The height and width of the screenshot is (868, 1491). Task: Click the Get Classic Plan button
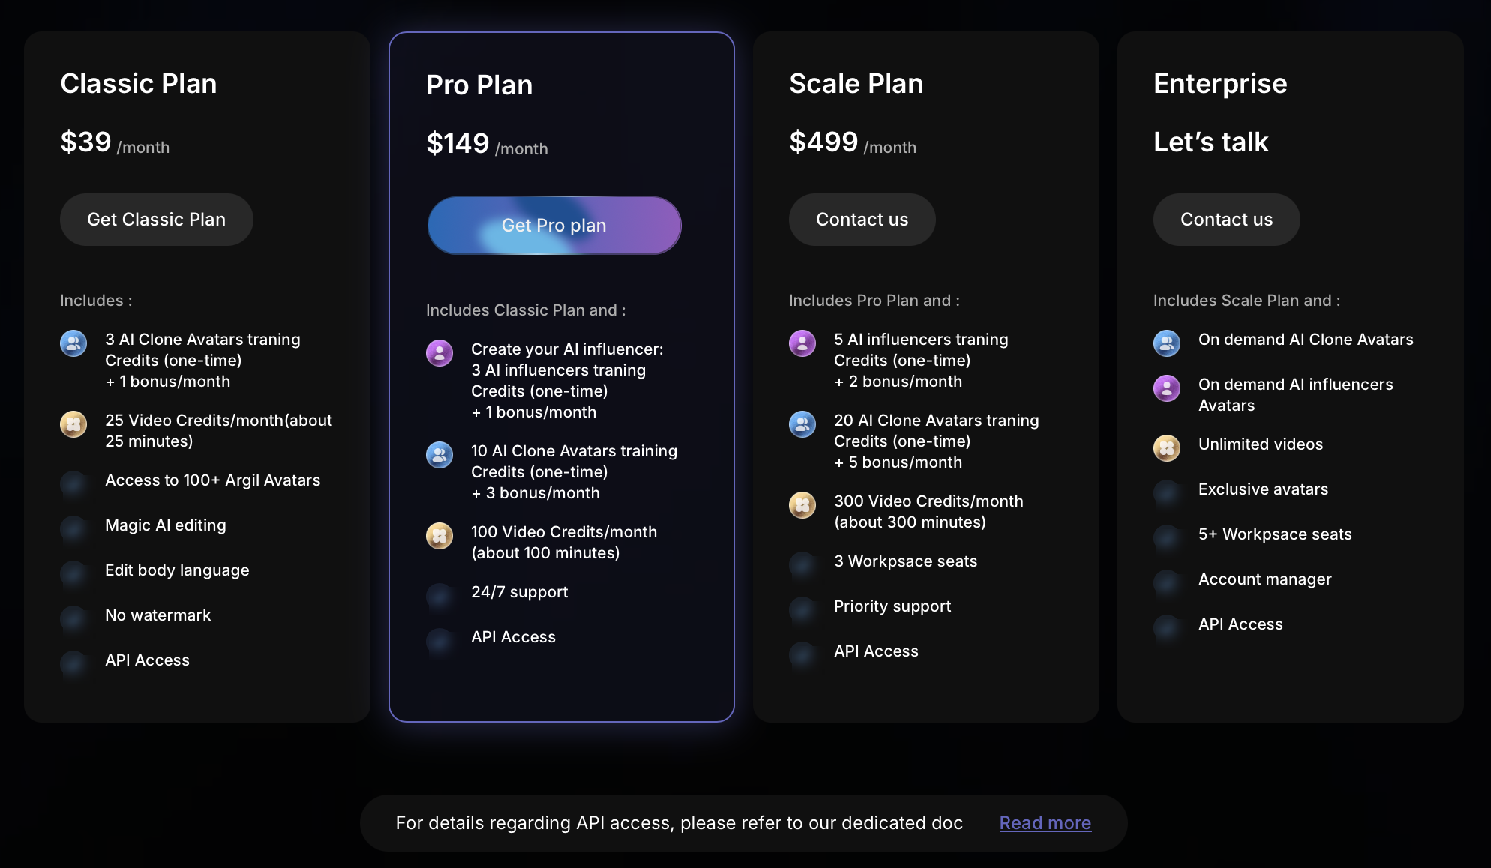156,220
